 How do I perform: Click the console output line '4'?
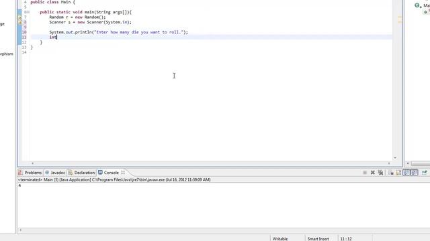coord(19,185)
